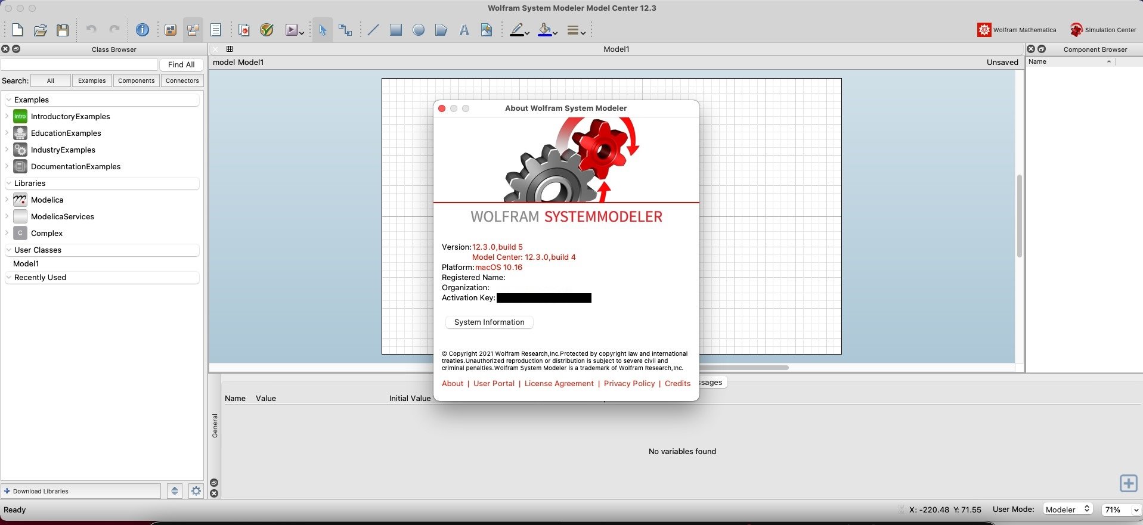Click the blue plus icon in the bottom panel

1128,483
